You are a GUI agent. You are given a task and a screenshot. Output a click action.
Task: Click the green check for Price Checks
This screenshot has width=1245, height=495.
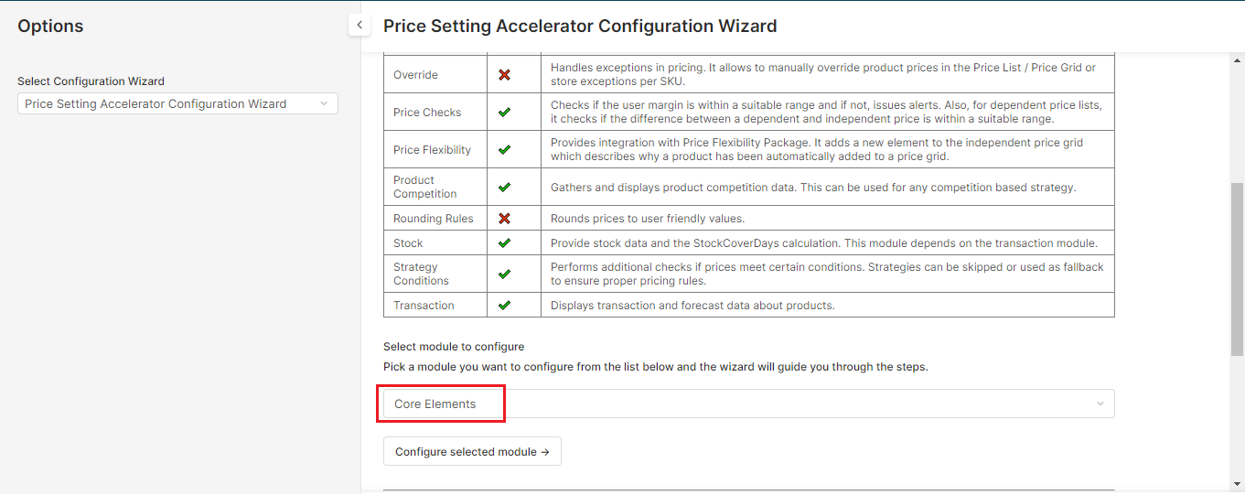[x=504, y=113]
